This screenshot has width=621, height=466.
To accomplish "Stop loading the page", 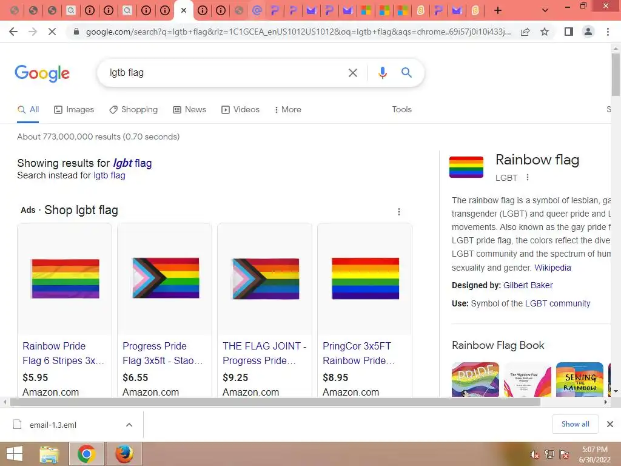I will point(52,32).
